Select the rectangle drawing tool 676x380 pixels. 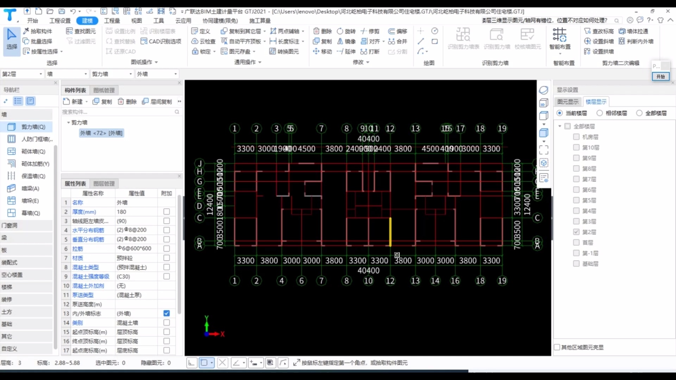click(x=435, y=41)
